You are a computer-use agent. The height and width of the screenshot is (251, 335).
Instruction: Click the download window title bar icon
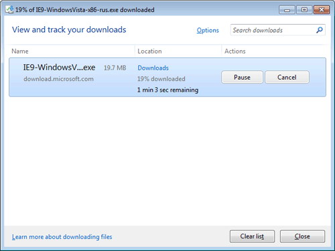pos(9,9)
